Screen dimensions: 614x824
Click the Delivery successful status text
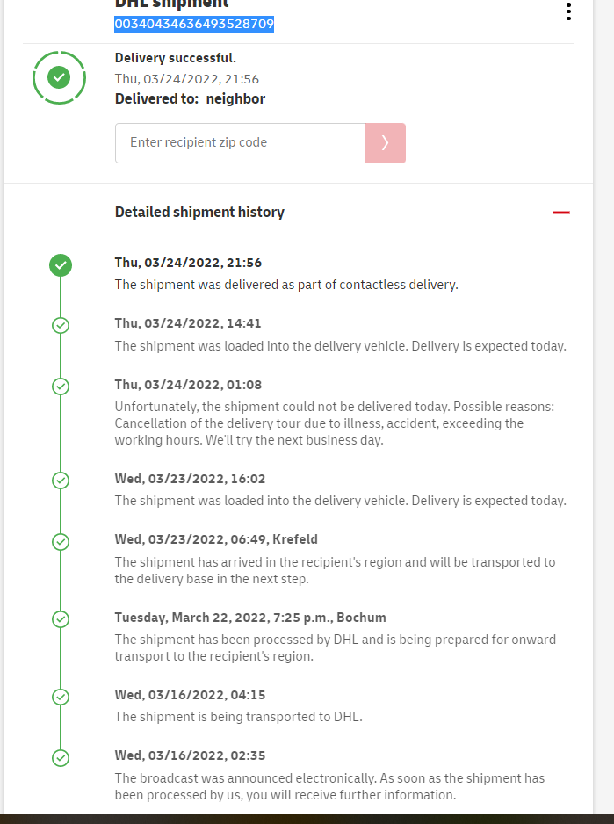(x=175, y=59)
